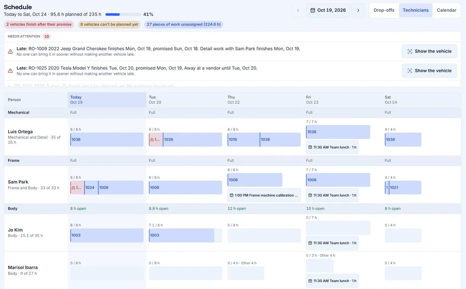Switch to the Technicians tab
Screen dimensions: 466x289
(416, 10)
